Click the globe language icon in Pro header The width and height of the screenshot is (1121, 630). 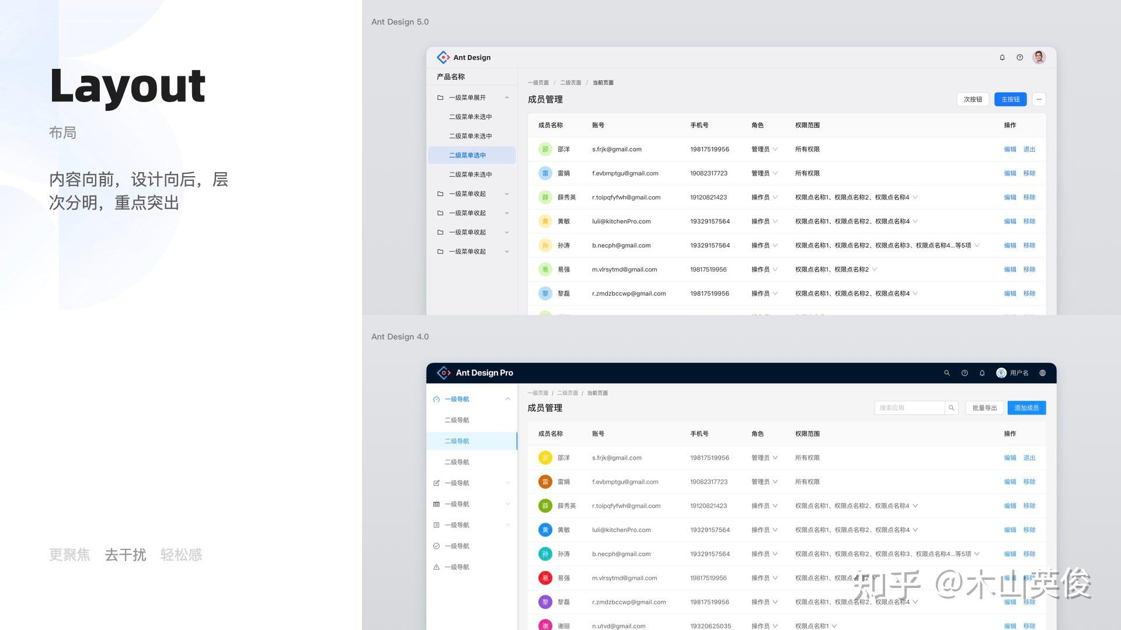(x=1042, y=373)
